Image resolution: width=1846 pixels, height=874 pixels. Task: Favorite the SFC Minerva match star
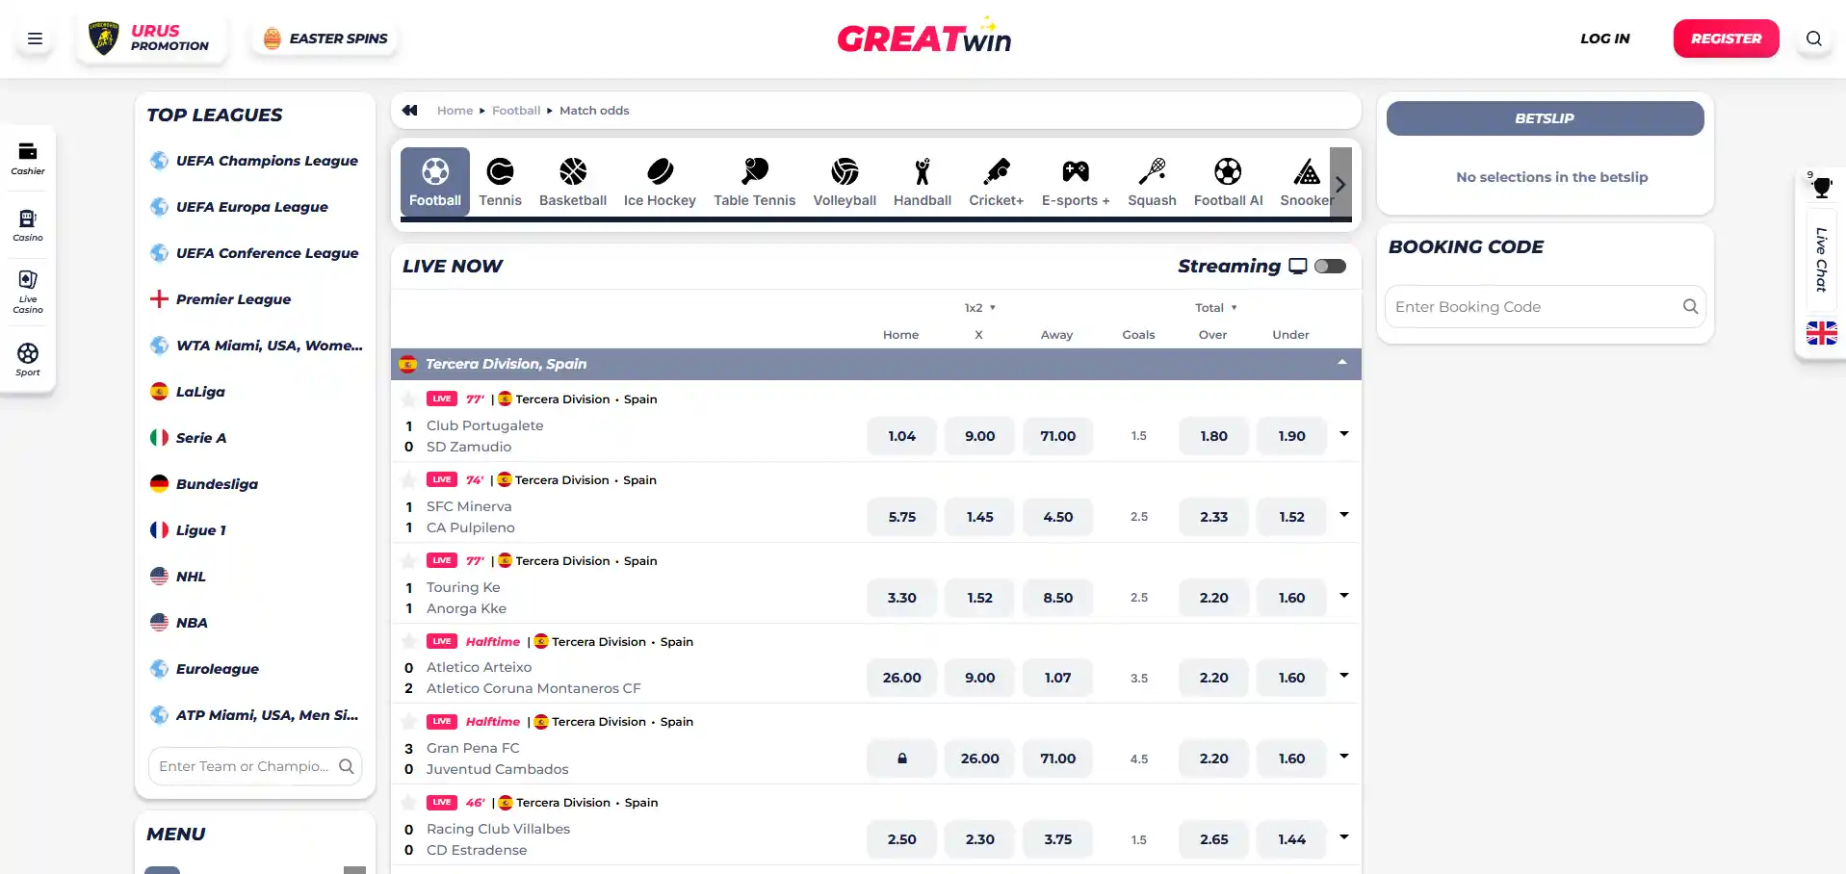pos(409,479)
